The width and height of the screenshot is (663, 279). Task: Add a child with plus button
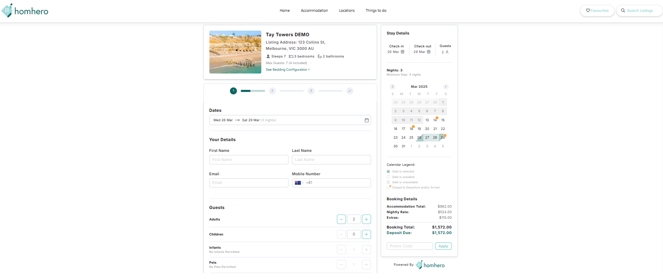(x=366, y=234)
